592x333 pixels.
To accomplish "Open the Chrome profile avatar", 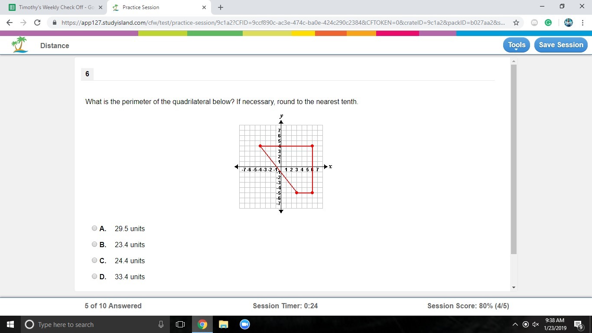I will tap(569, 23).
